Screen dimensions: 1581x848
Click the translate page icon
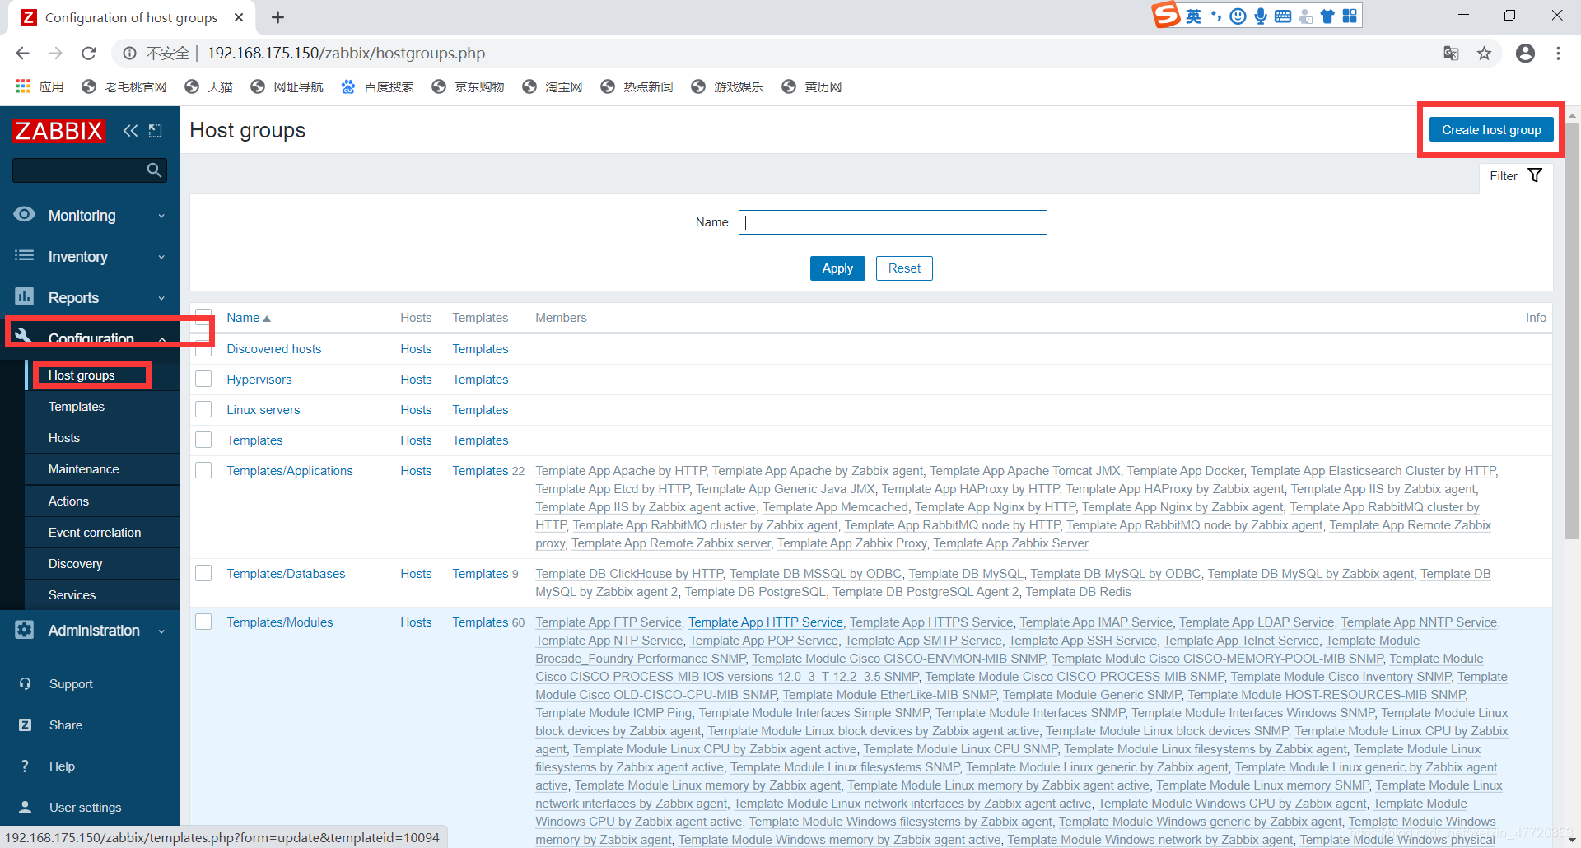(1451, 54)
